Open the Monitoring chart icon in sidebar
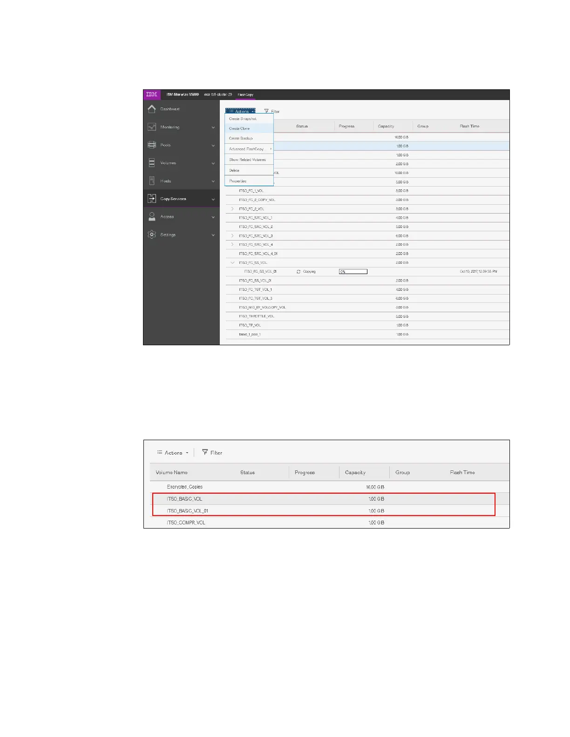This screenshot has width=570, height=737. (x=152, y=127)
